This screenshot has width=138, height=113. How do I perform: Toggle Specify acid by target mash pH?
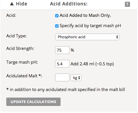point(57,26)
